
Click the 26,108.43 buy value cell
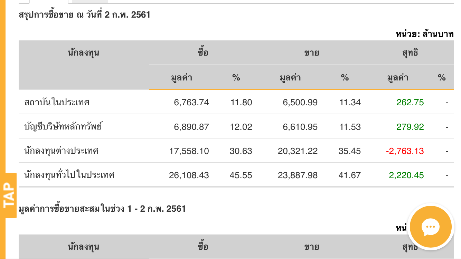pos(189,175)
